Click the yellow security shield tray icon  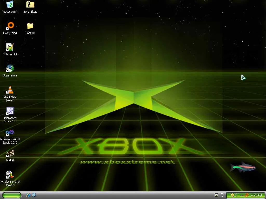pyautogui.click(x=232, y=195)
